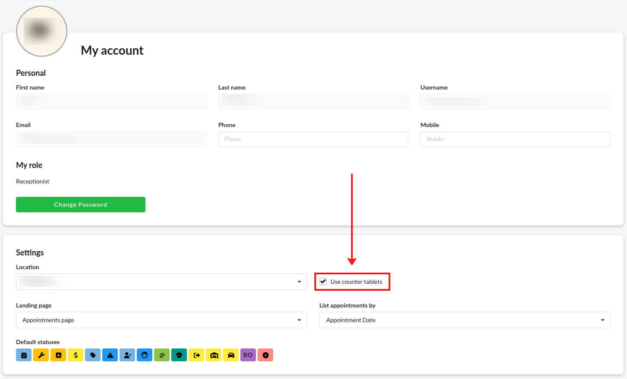Open the List appointments by dropdown
627x379 pixels.
pos(465,320)
